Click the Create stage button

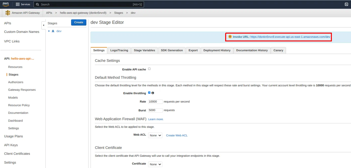[79, 22]
